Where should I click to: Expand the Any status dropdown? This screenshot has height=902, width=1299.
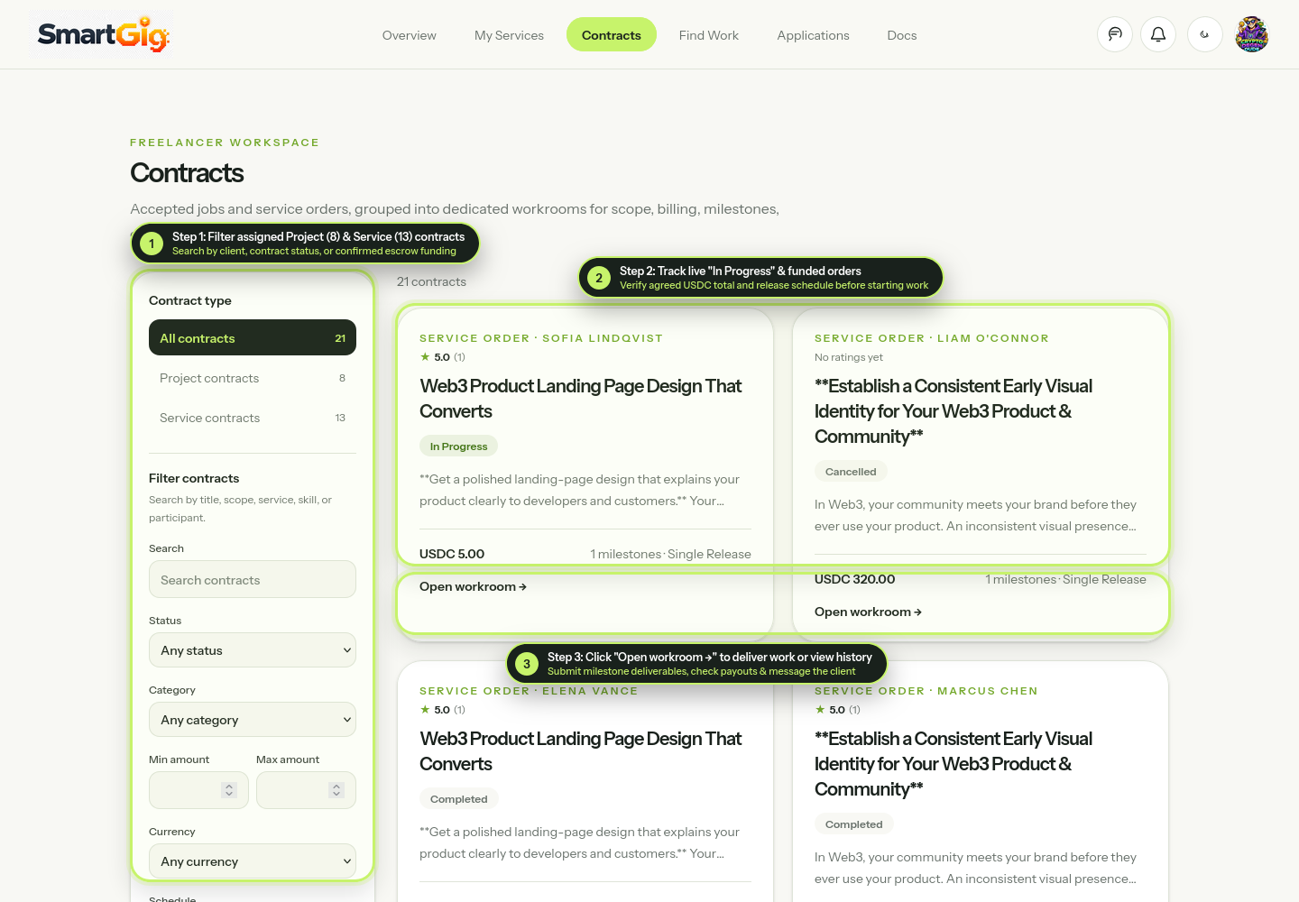(x=253, y=650)
